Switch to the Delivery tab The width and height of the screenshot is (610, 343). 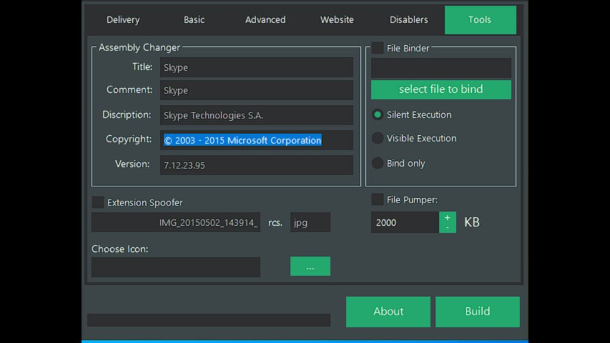coord(123,20)
